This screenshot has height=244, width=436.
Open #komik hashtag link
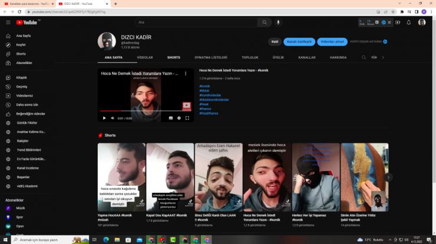click(x=204, y=86)
